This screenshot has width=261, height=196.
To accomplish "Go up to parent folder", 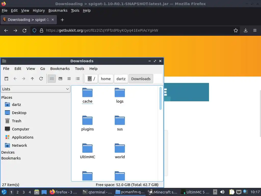I will pyautogui.click(x=32, y=79).
